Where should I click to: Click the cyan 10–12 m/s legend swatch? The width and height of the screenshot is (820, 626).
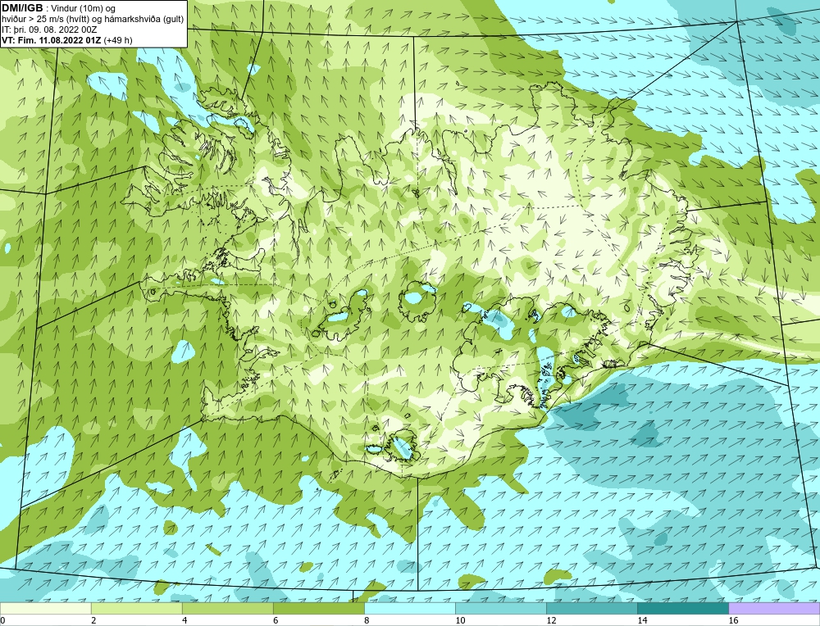coord(500,608)
